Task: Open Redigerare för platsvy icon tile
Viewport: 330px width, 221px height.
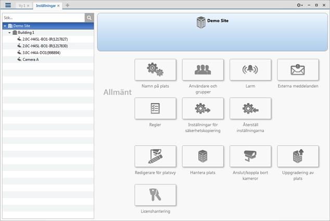Action: coord(155,156)
